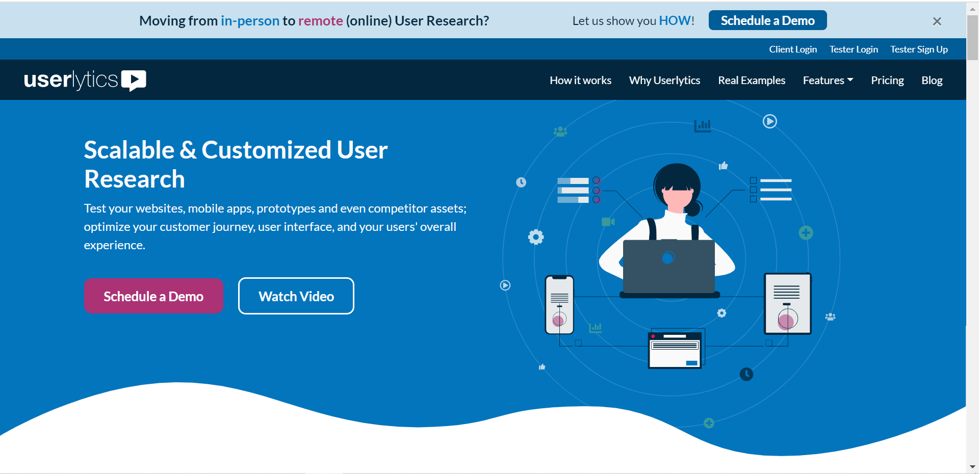Open the Blog page
979x474 pixels.
(x=932, y=81)
